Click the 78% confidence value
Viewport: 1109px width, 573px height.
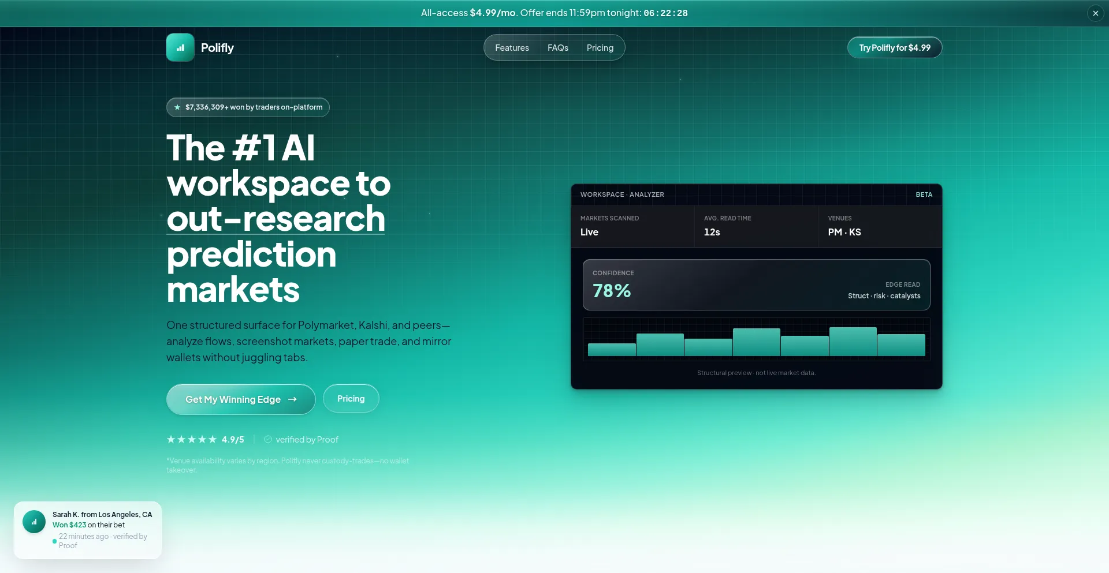612,290
